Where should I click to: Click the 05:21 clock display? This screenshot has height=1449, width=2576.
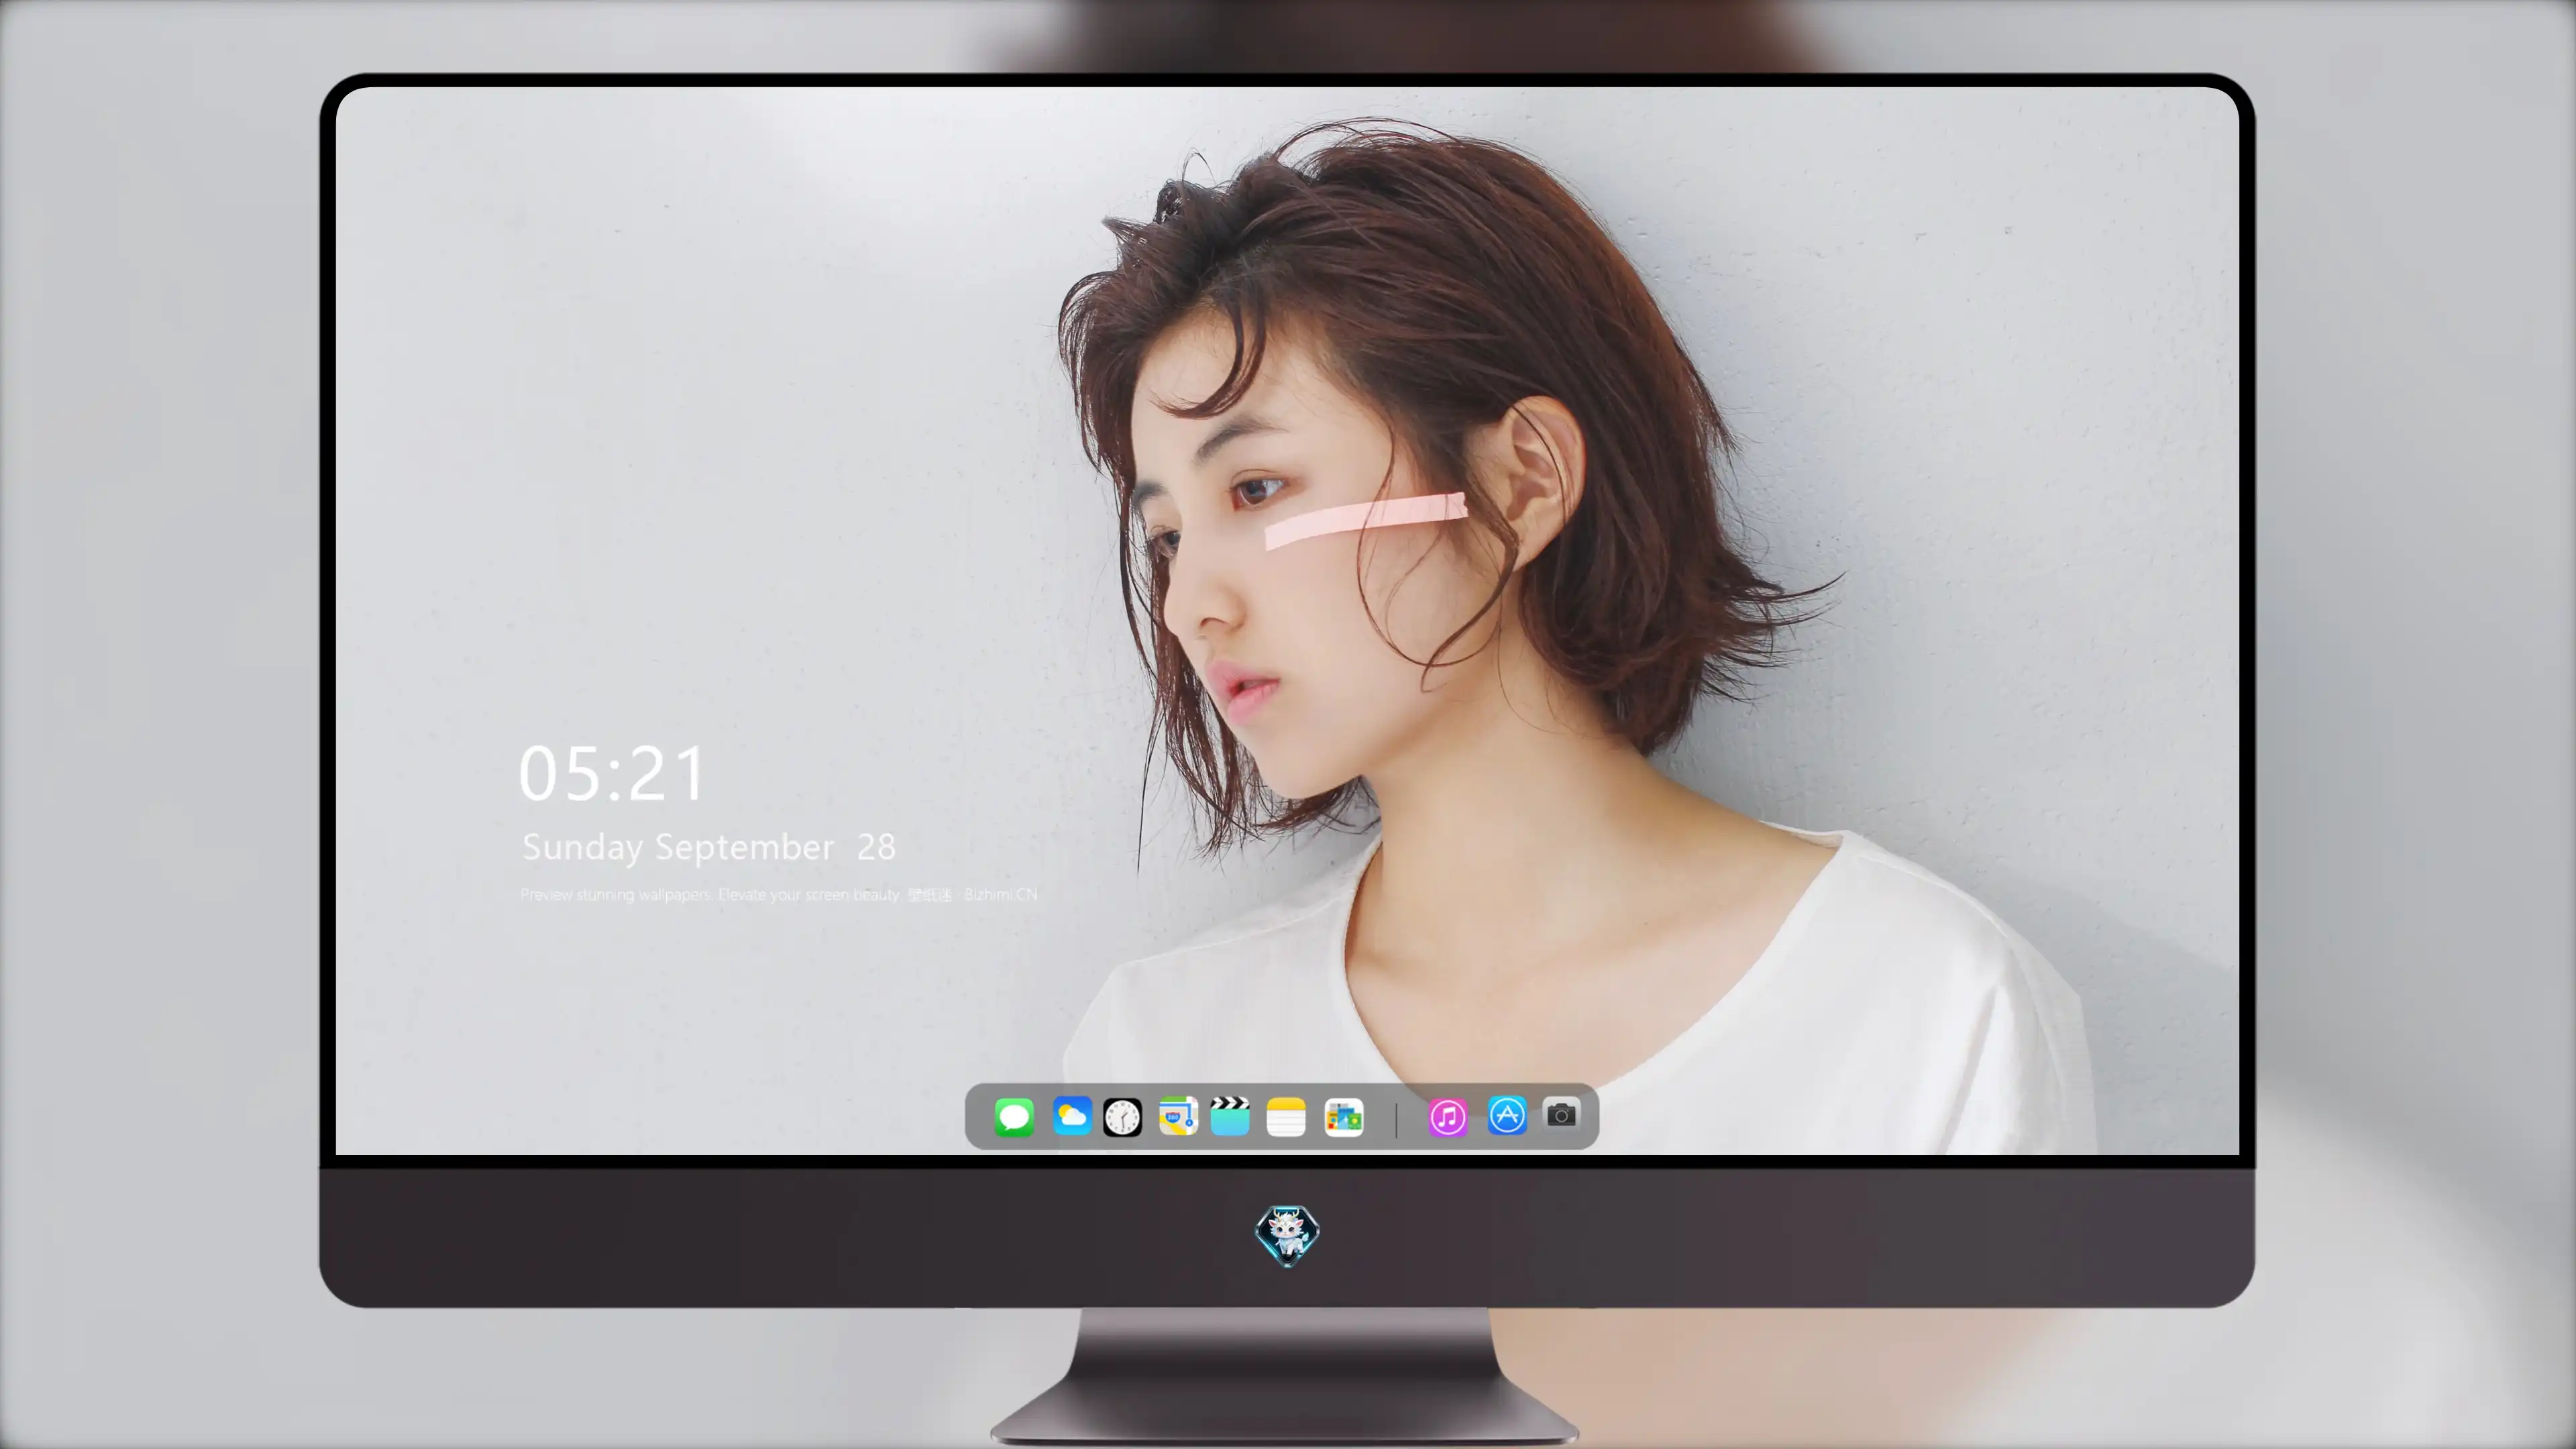[x=612, y=773]
